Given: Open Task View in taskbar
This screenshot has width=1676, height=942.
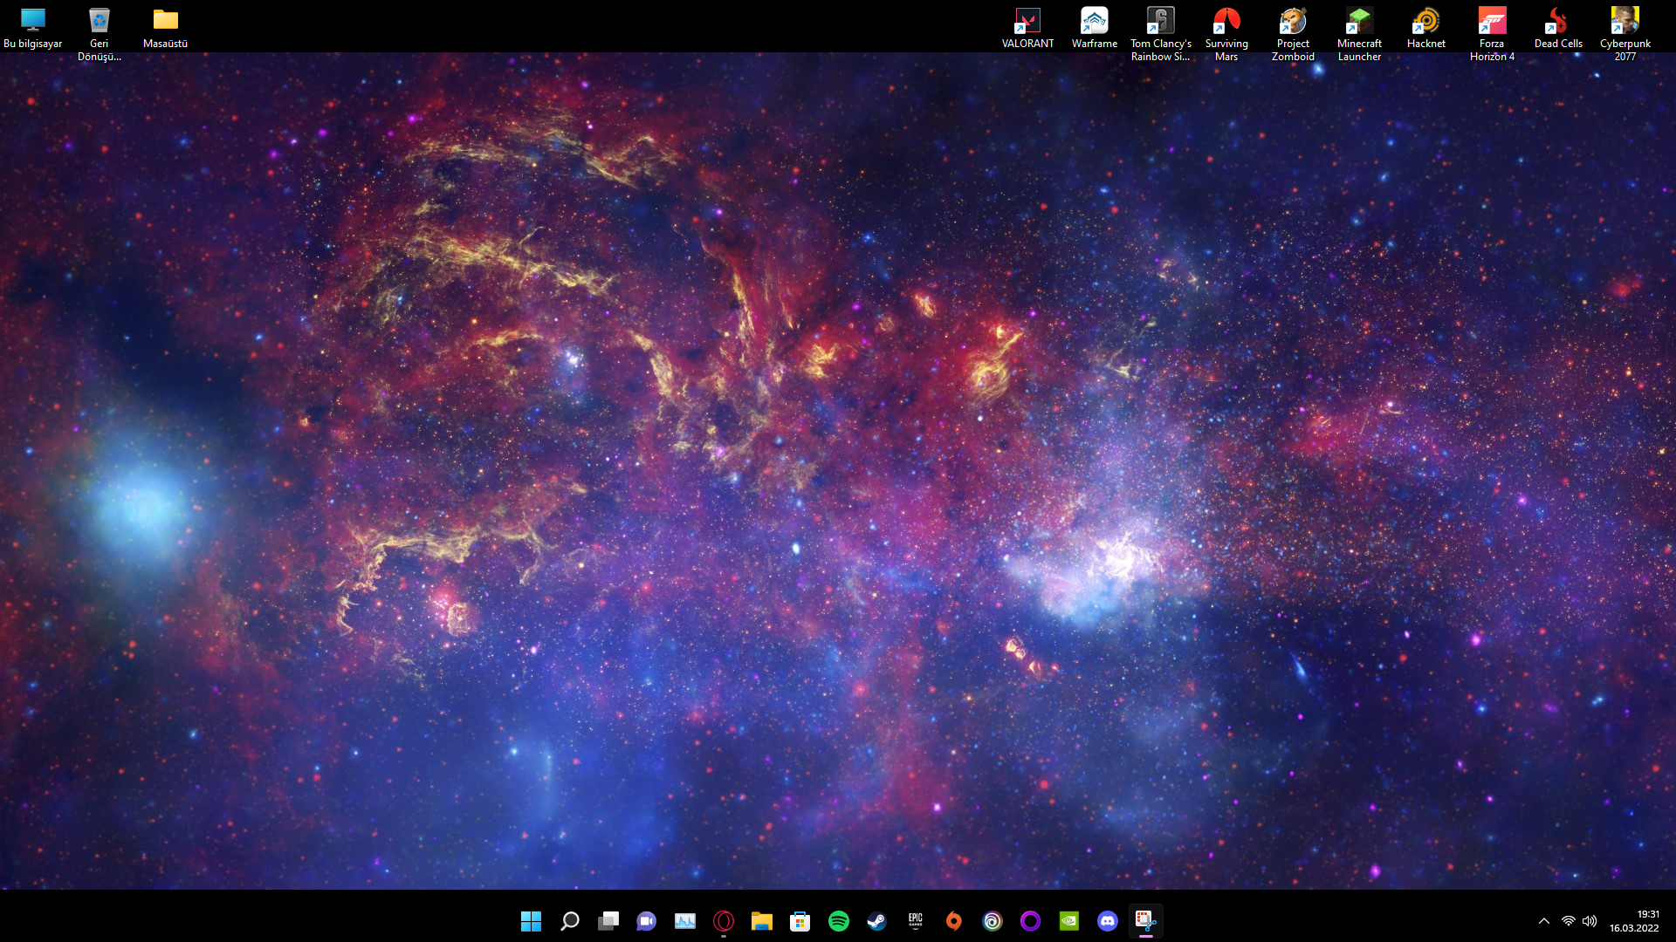Looking at the screenshot, I should click(608, 921).
